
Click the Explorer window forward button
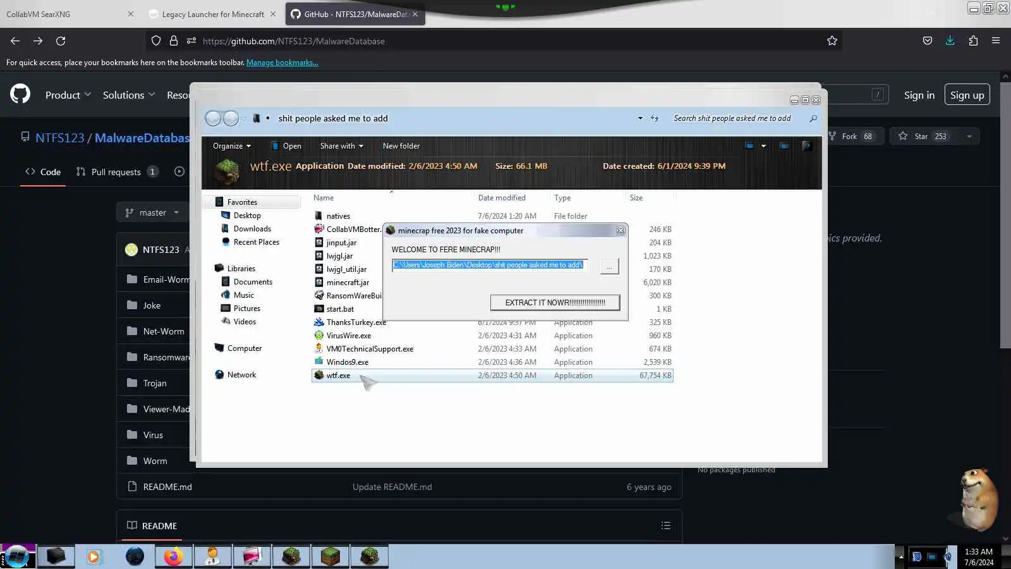coord(231,118)
